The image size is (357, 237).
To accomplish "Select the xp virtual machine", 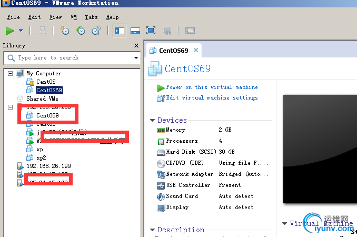I will [39, 150].
